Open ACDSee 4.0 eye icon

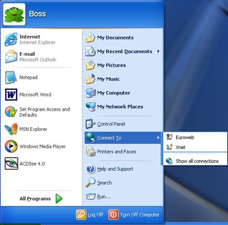click(x=11, y=163)
